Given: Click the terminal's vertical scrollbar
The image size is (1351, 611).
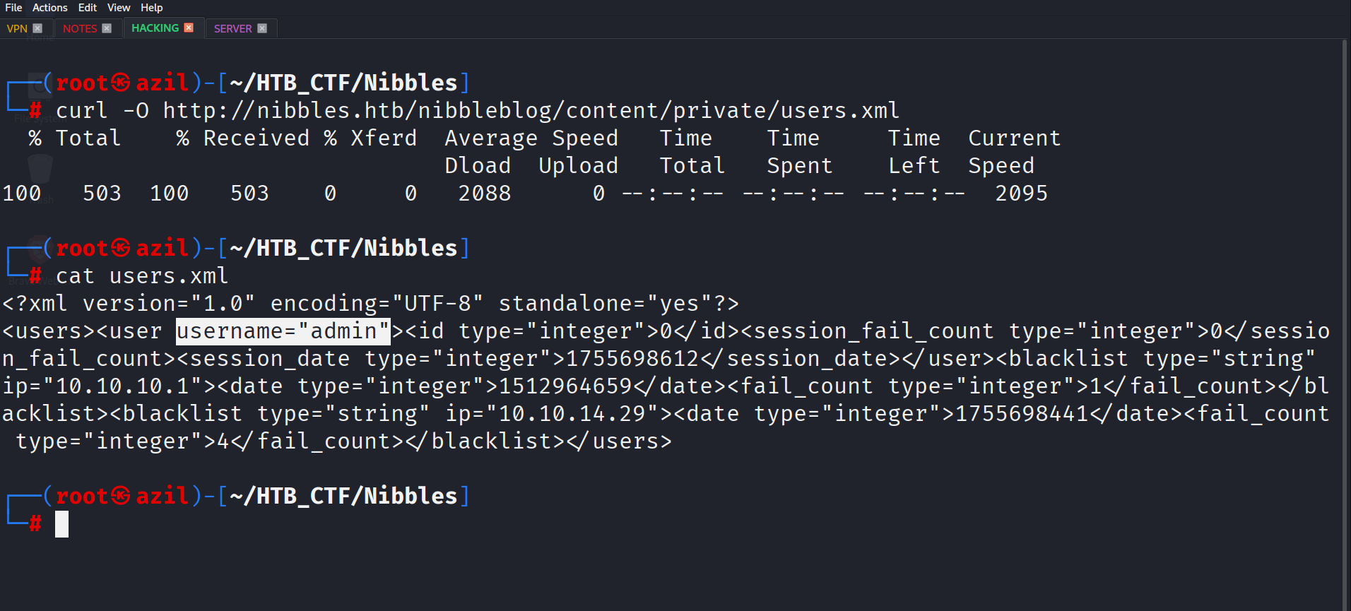Looking at the screenshot, I should tap(1344, 318).
